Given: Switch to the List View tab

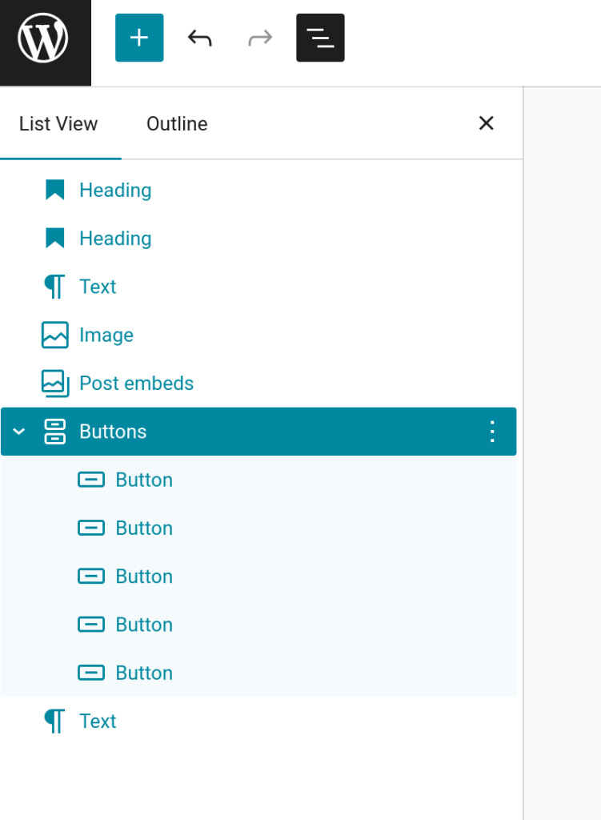Looking at the screenshot, I should [x=58, y=124].
